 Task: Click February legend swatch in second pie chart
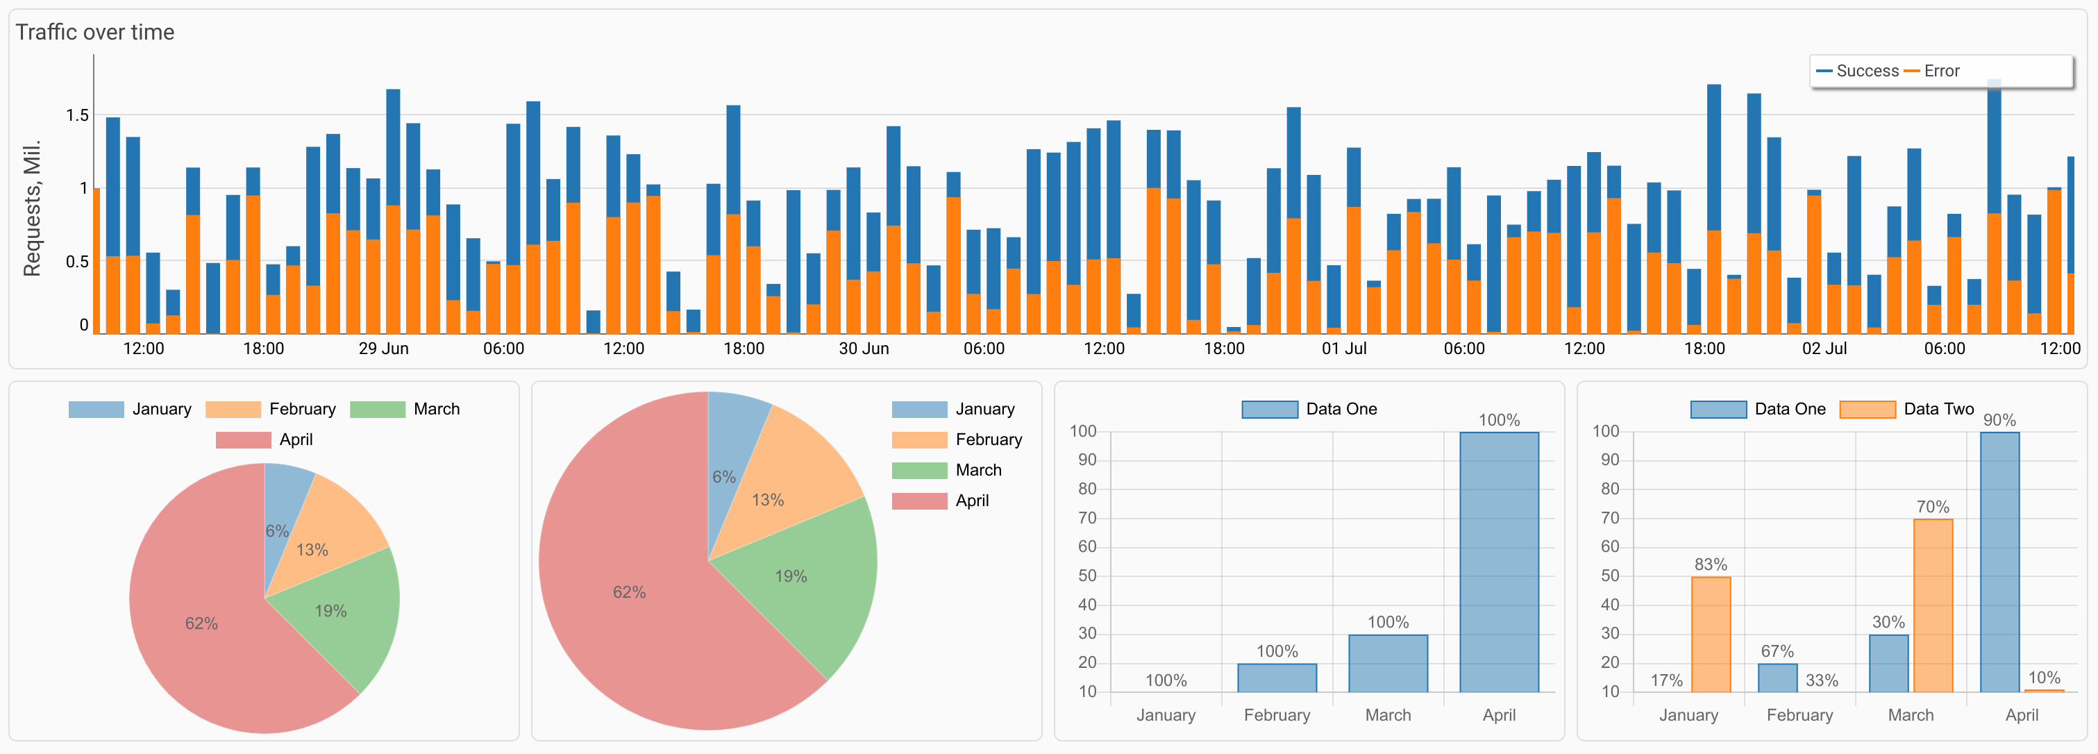pos(919,439)
